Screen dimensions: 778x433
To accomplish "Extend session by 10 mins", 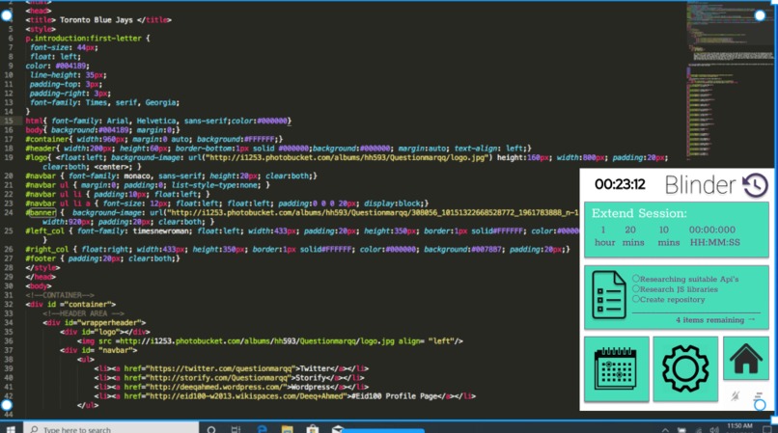I will pyautogui.click(x=668, y=236).
